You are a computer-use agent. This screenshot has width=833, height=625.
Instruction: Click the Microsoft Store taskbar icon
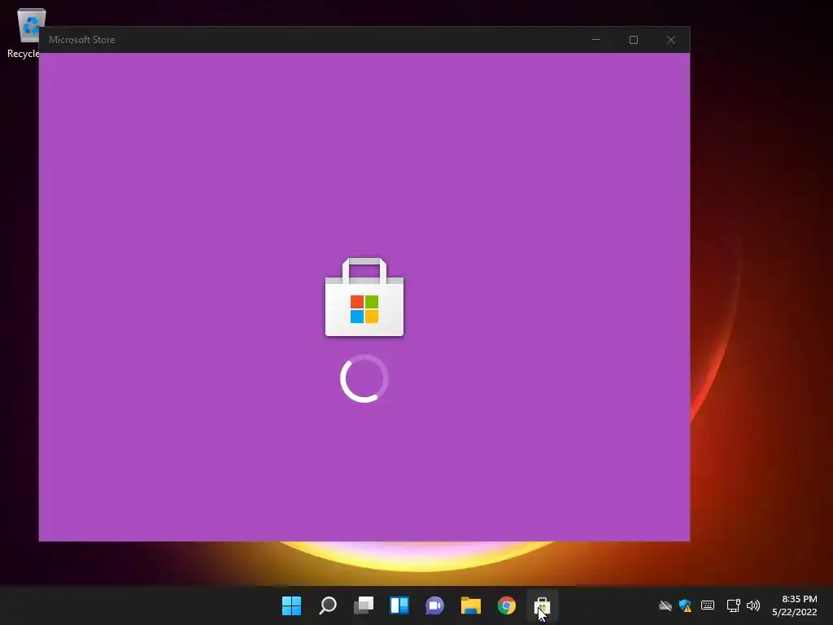542,605
